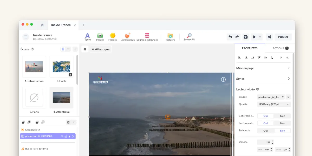Screen dimensions: 312x156
Task: Set Lecture automatique to Non
Action: click(x=283, y=123)
